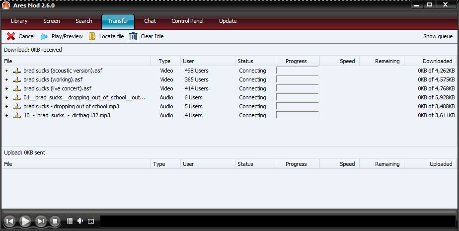
Task: Click '498 Users' cell
Action: click(196, 71)
